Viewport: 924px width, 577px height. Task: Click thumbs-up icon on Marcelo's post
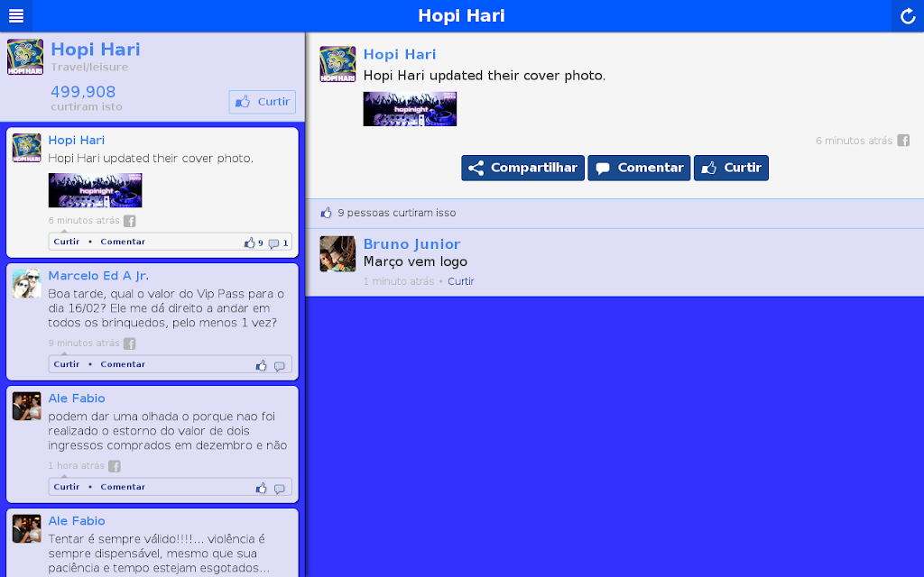coord(261,366)
